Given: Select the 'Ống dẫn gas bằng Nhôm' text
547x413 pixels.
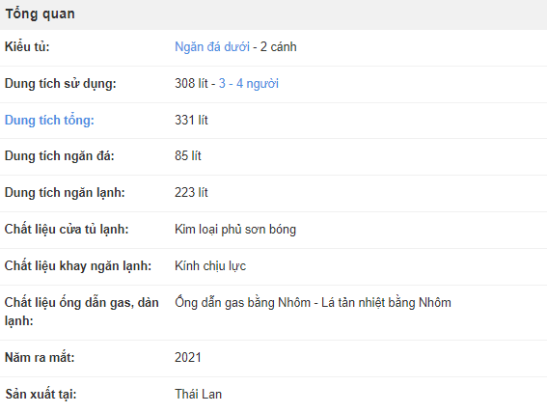Looking at the screenshot, I should point(243,302).
